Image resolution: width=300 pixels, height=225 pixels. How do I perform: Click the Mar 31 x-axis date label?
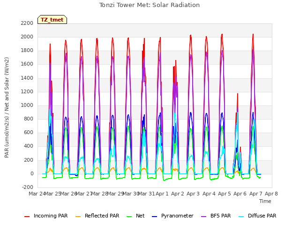[x=146, y=194]
